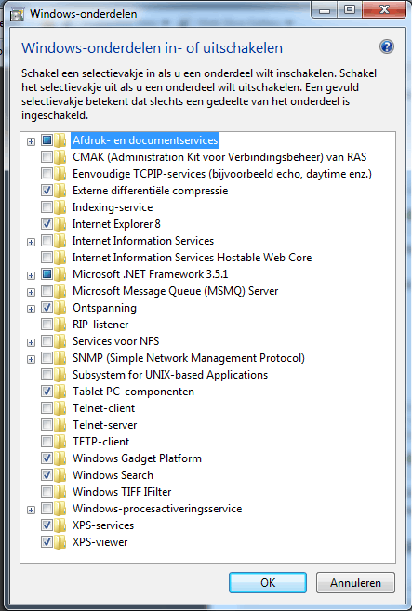
Task: Expand Microsoft Message Queue (MSMQ) Server
Action: (x=32, y=293)
